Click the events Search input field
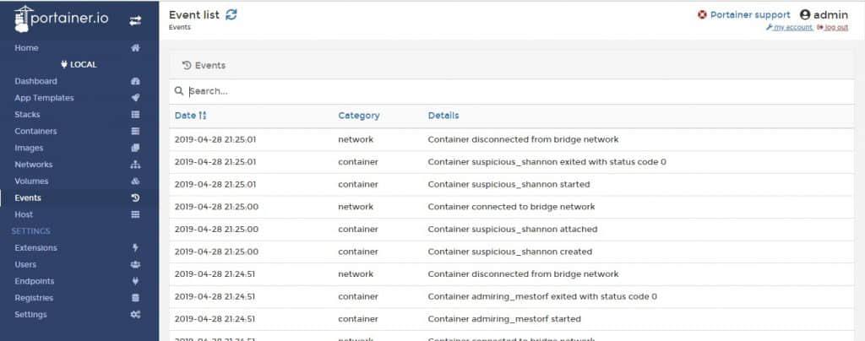Viewport: 865px width, 341px height. [x=507, y=91]
